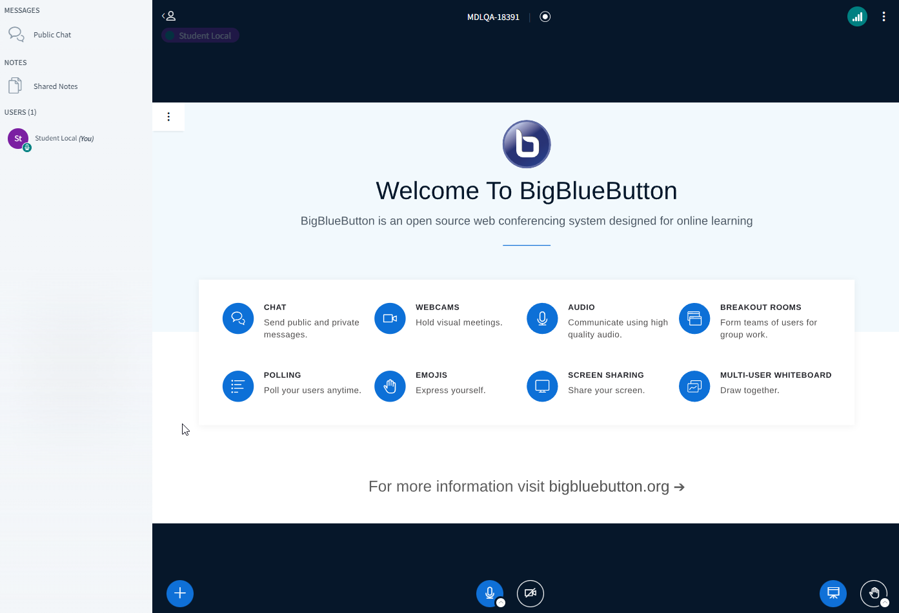Click the 'Draw together.' description text
The height and width of the screenshot is (613, 899).
pos(750,391)
